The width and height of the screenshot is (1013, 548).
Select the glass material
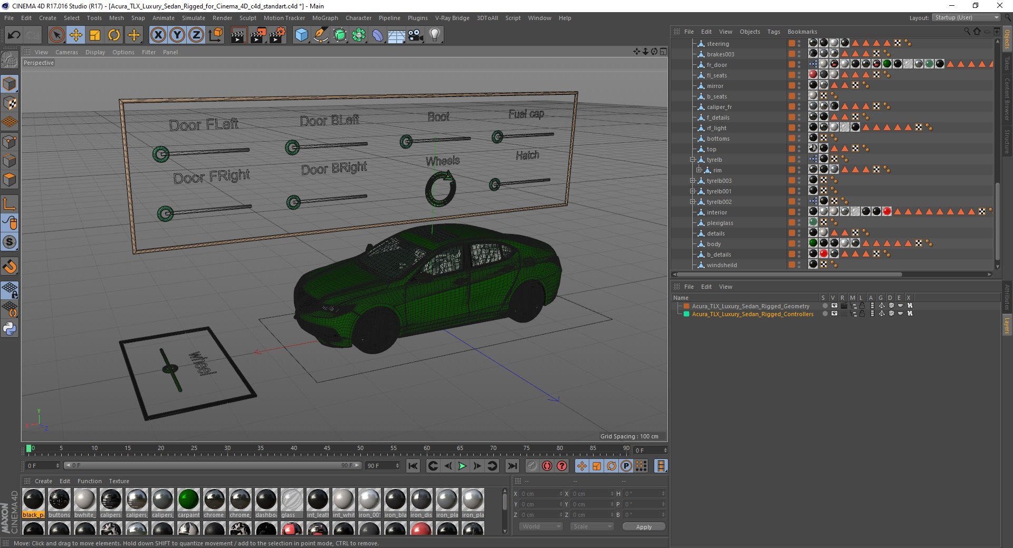291,503
